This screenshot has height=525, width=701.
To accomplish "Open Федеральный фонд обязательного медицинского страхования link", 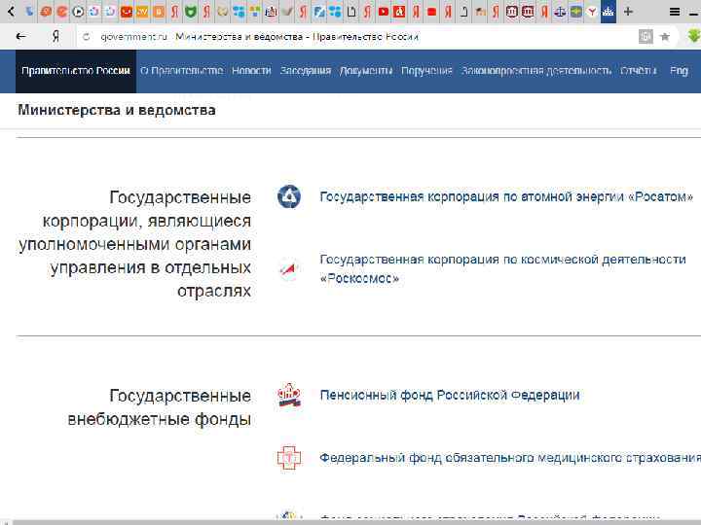I will point(510,458).
